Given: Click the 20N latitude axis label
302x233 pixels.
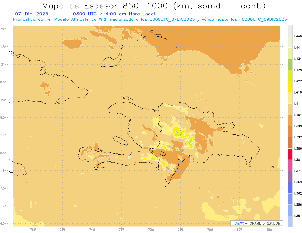Looking at the screenshot, I should point(4,100).
